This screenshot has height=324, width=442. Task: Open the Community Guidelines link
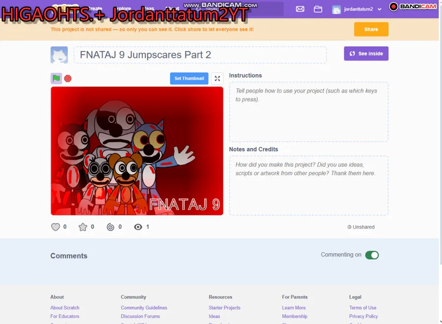144,308
